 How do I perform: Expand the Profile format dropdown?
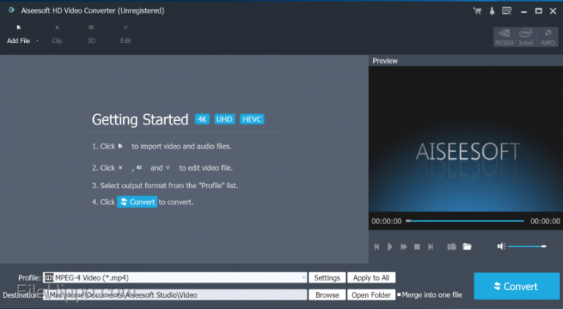(x=303, y=278)
